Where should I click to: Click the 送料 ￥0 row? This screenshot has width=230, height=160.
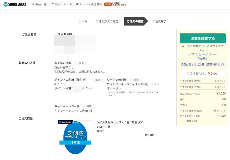click(x=203, y=99)
